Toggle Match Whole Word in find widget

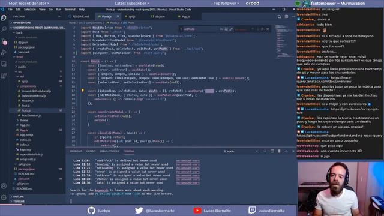click(226, 29)
